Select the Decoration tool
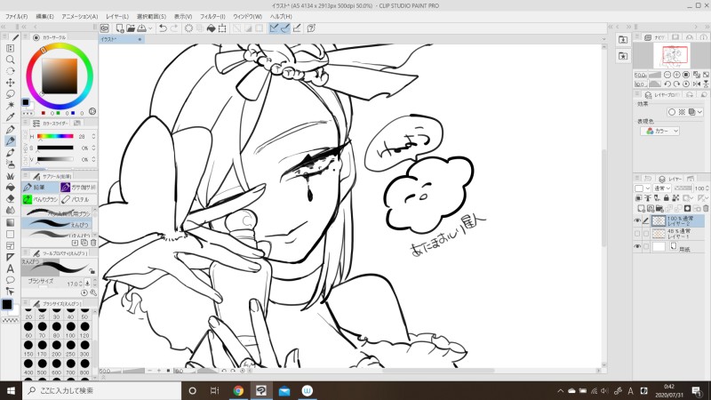The width and height of the screenshot is (711, 400). coord(10,176)
